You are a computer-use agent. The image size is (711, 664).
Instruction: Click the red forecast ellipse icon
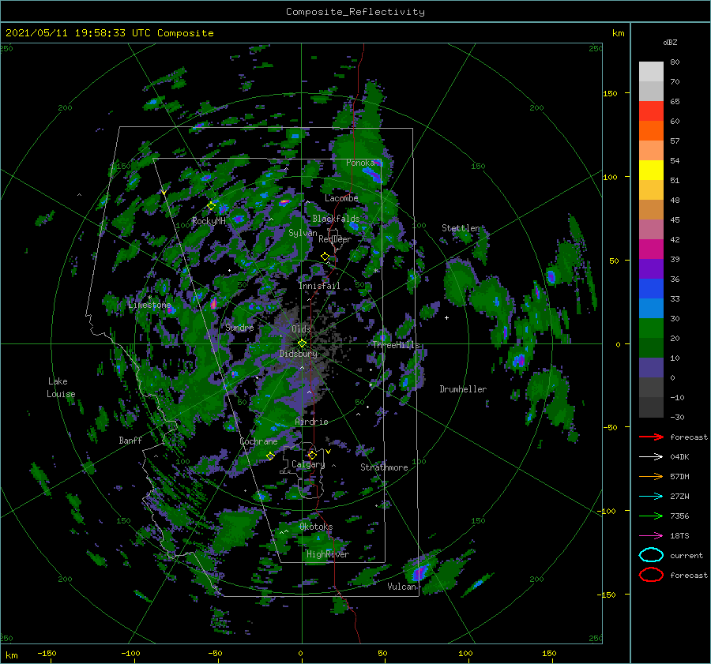[651, 575]
